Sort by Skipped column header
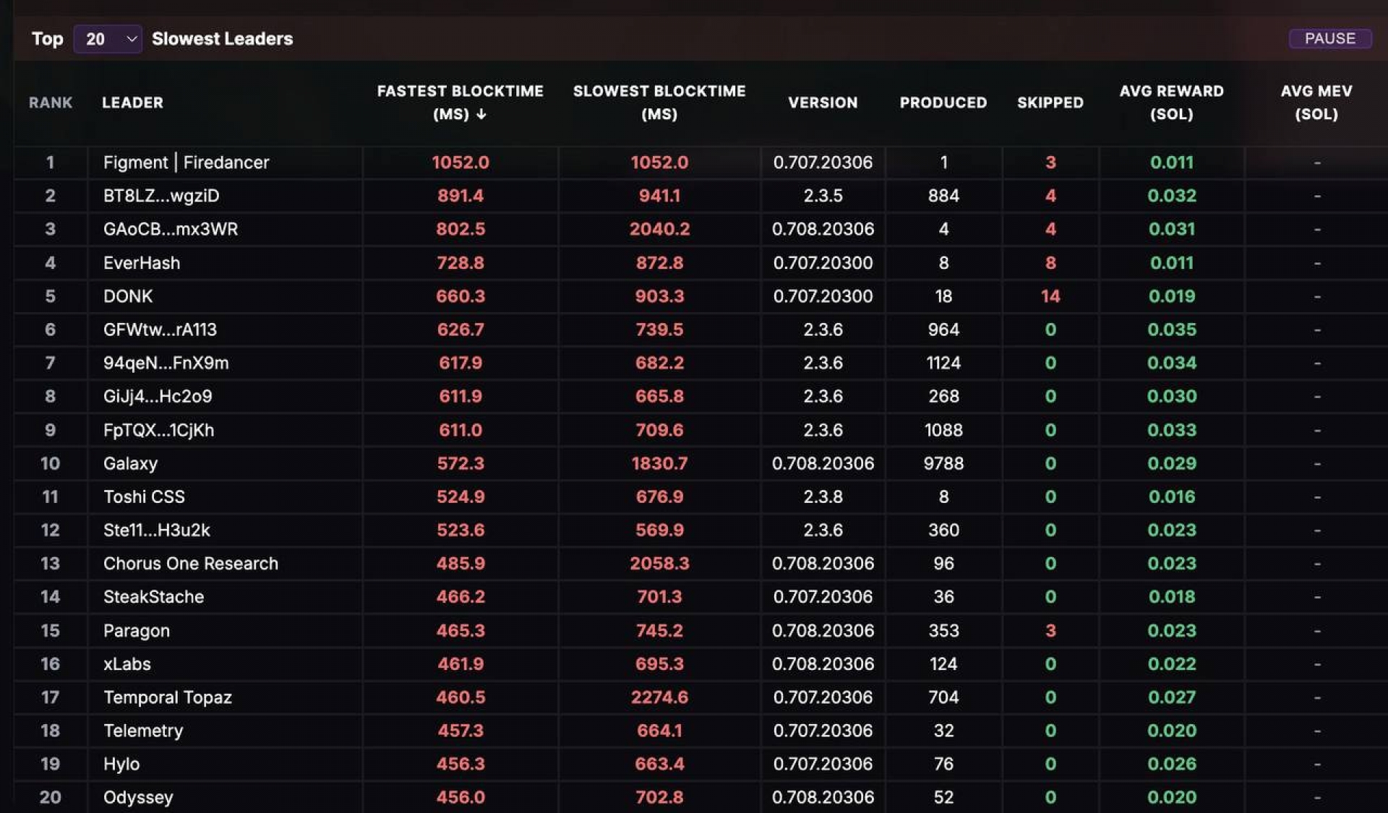The height and width of the screenshot is (813, 1388). 1050,103
